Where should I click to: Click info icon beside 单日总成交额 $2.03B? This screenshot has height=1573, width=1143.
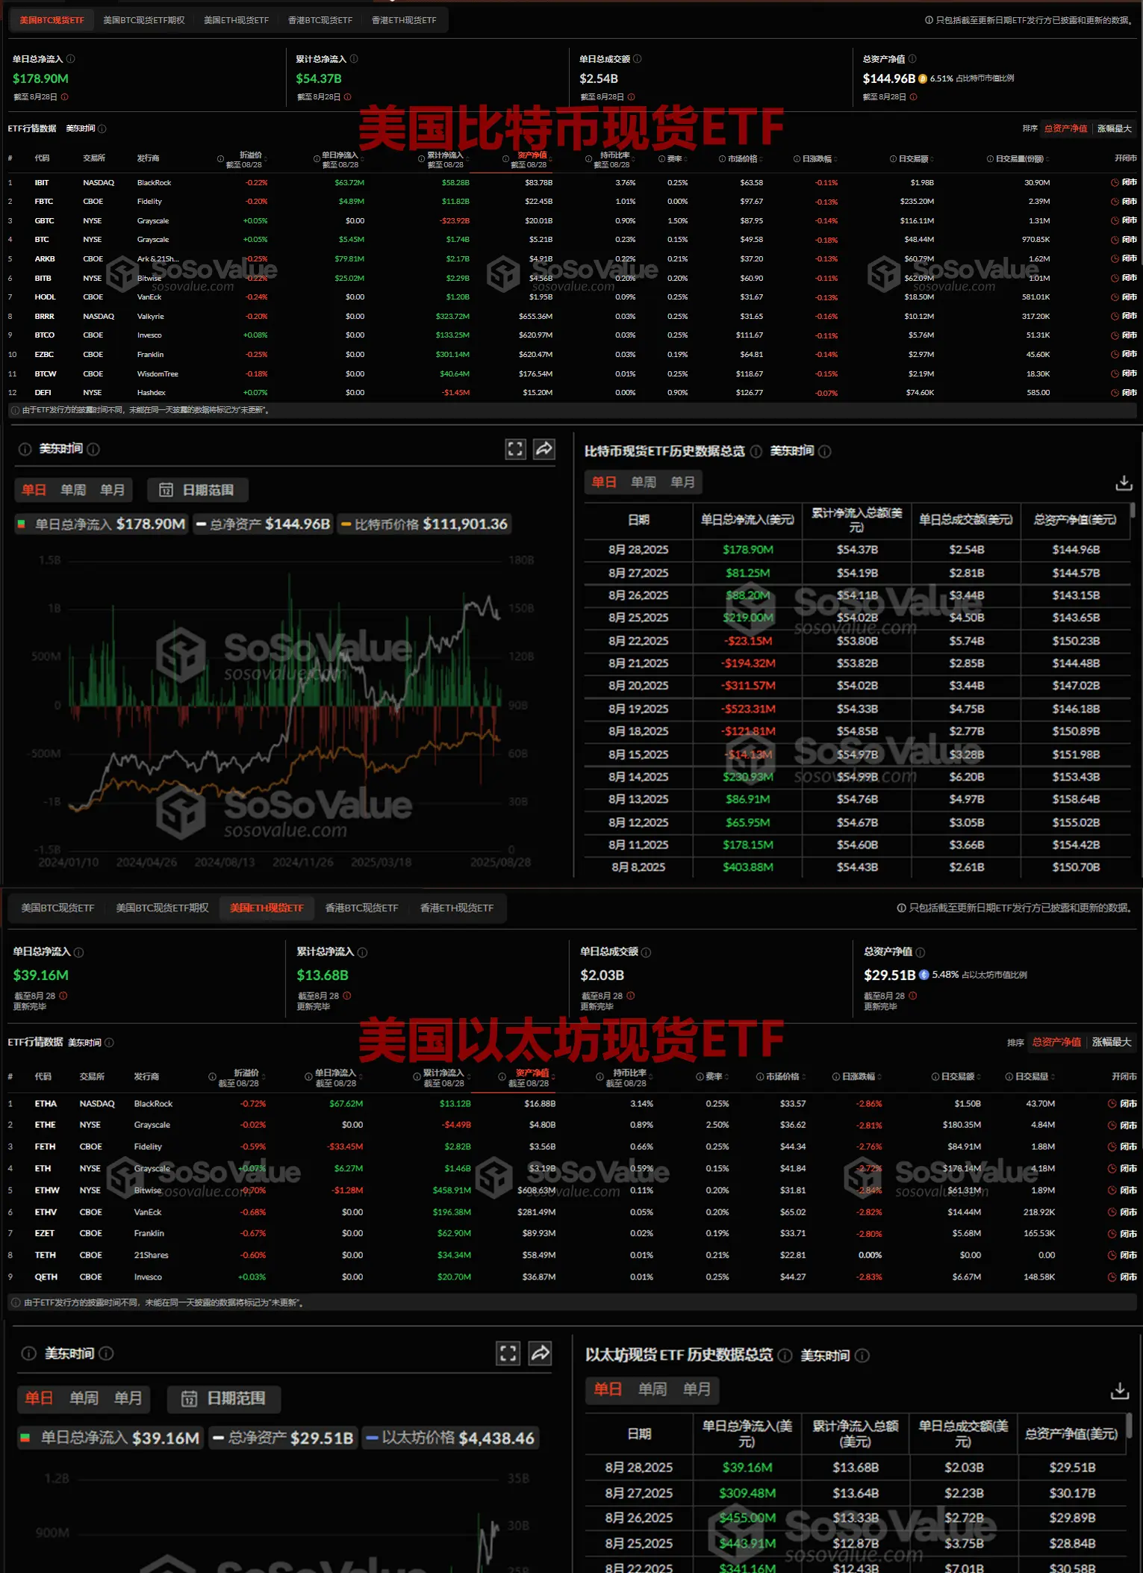tap(646, 952)
